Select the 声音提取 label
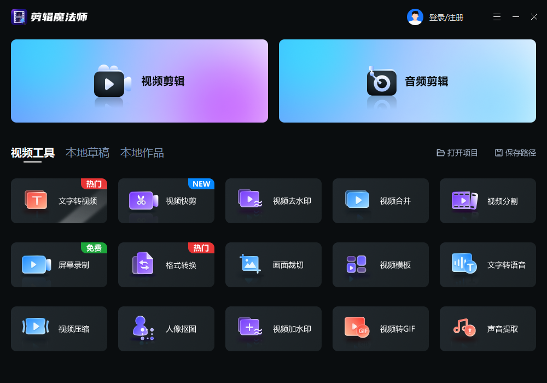Screen dimensions: 547x383 click(x=502, y=329)
